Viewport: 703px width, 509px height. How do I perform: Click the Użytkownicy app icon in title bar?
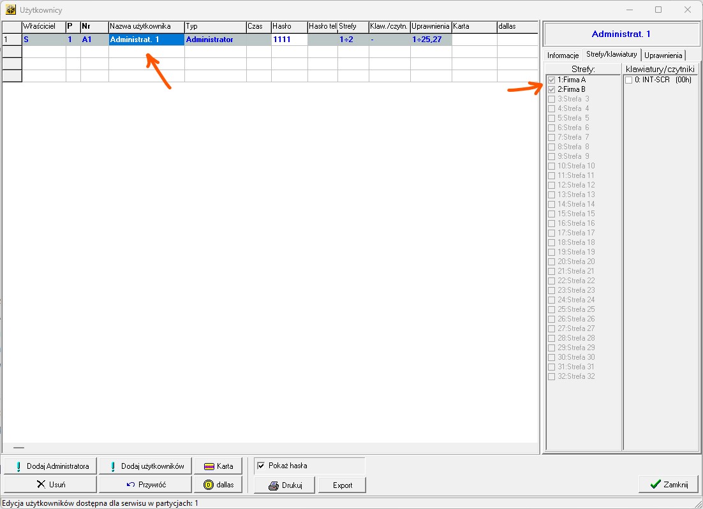tap(10, 10)
